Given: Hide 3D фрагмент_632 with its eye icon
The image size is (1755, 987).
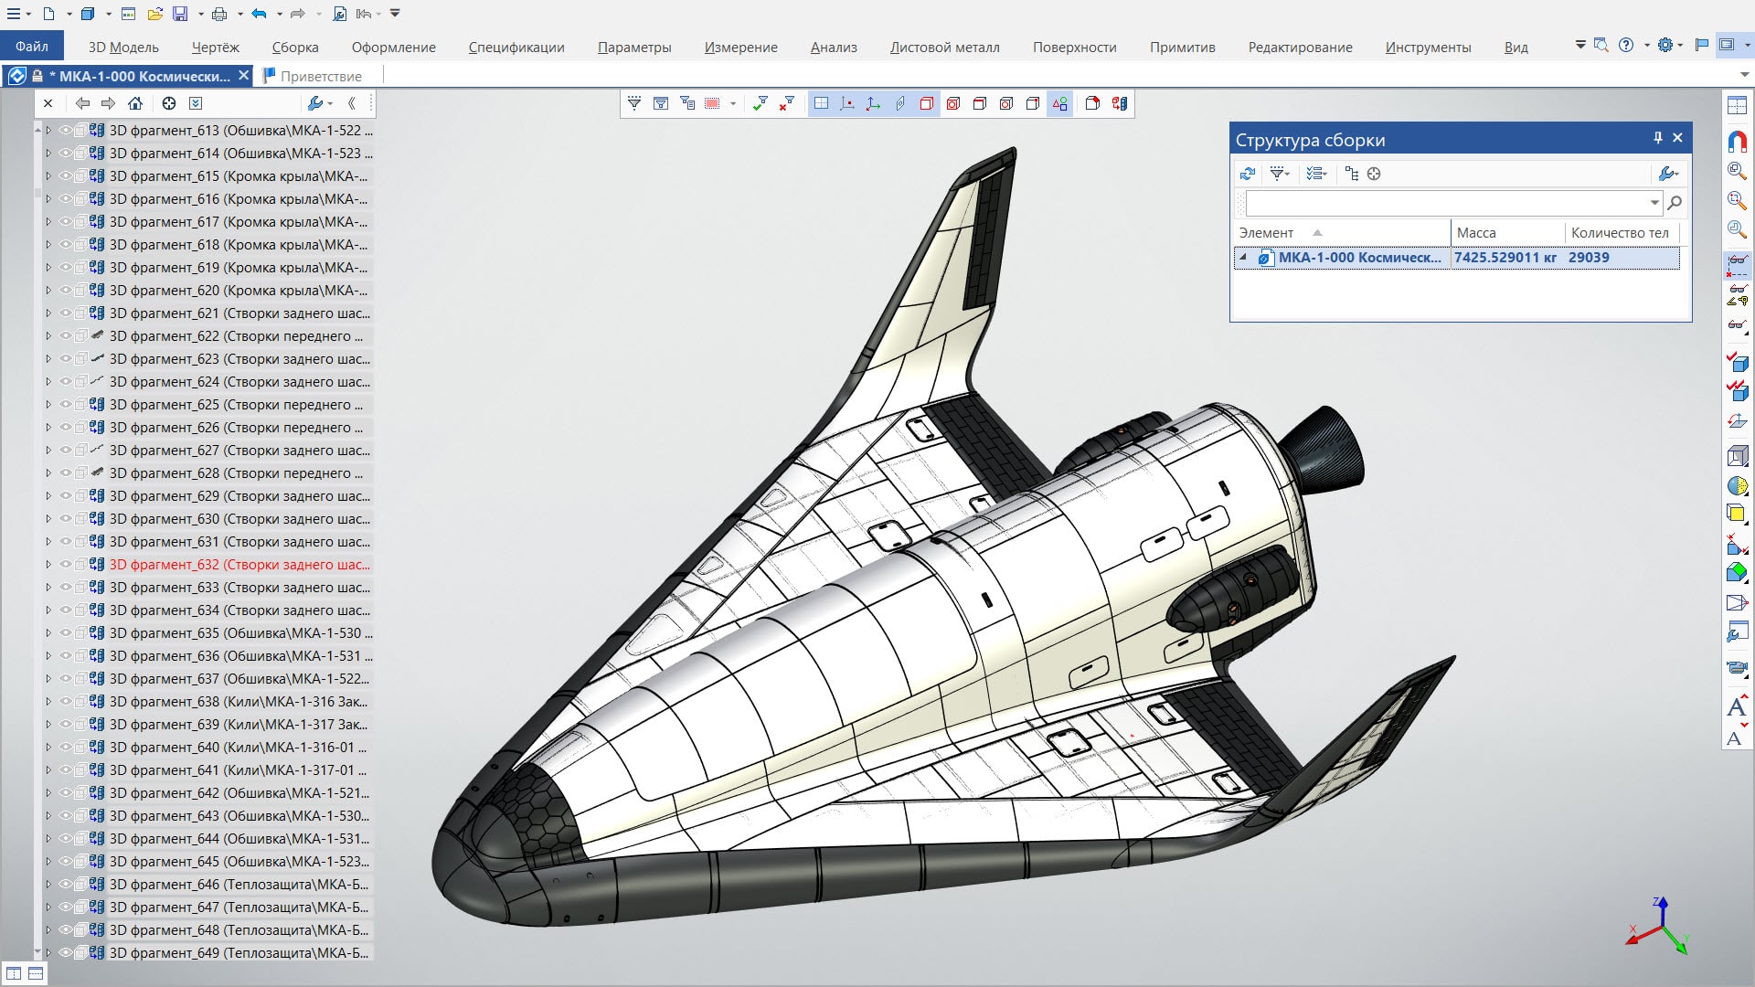Looking at the screenshot, I should click(65, 565).
